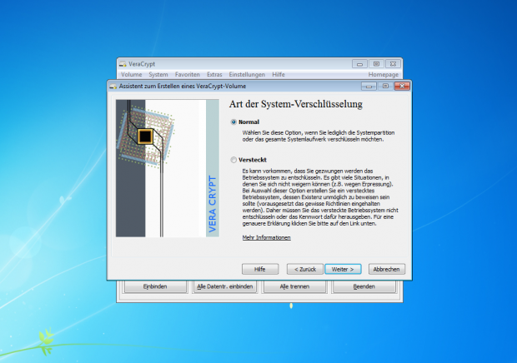Open the Favoriten menu
This screenshot has width=517, height=363.
pyautogui.click(x=187, y=74)
